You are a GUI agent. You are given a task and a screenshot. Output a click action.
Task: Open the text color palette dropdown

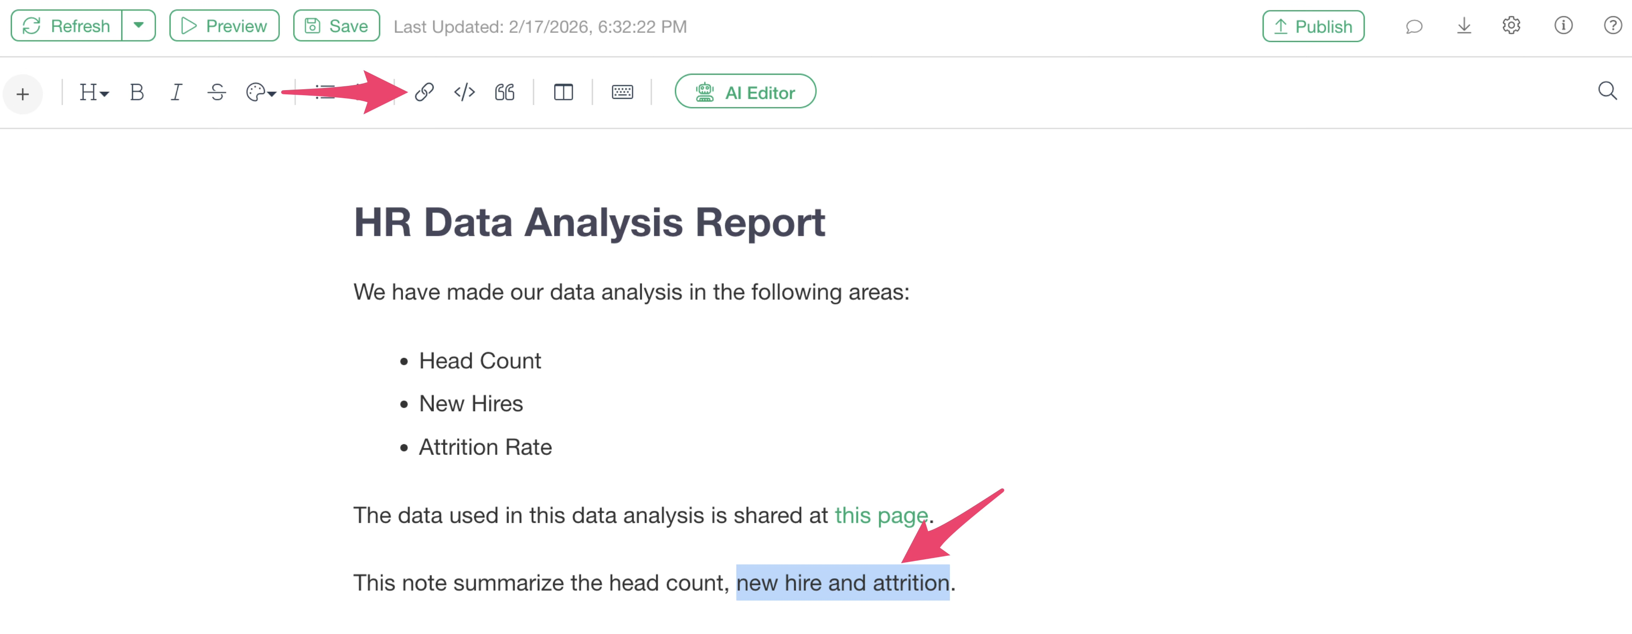(x=261, y=93)
